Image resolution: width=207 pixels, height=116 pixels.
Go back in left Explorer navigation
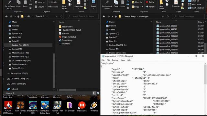[x=6, y=16]
